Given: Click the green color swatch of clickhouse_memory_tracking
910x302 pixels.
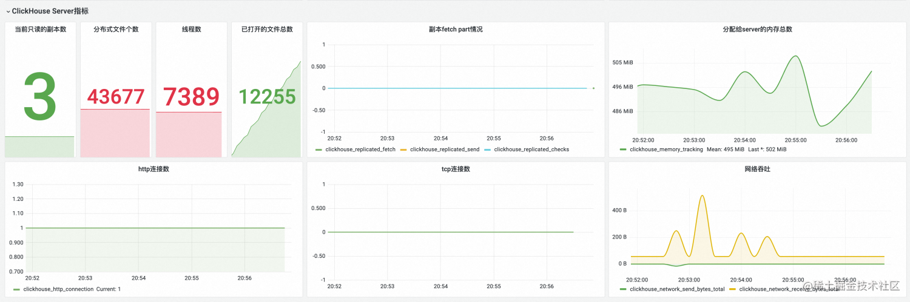Looking at the screenshot, I should pos(623,149).
